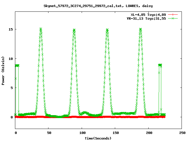Select the YR-31.13 Tsys:31.55 legend label

click(146, 19)
